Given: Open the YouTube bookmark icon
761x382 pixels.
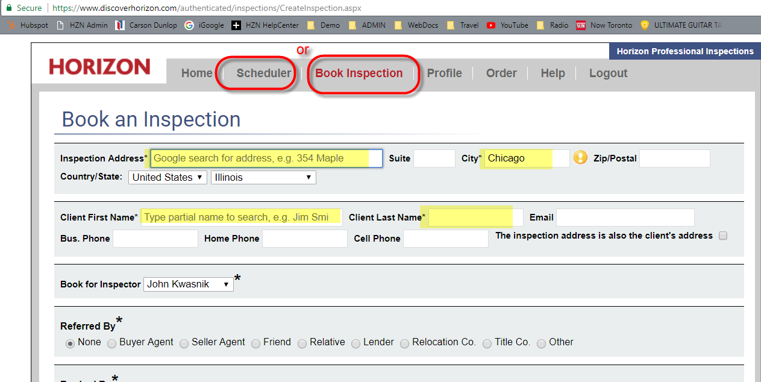Looking at the screenshot, I should pos(491,25).
